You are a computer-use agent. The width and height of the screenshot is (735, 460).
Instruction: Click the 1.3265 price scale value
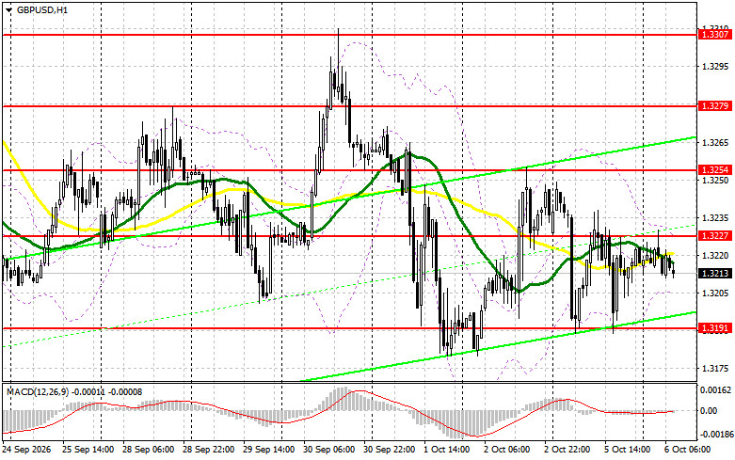(715, 142)
